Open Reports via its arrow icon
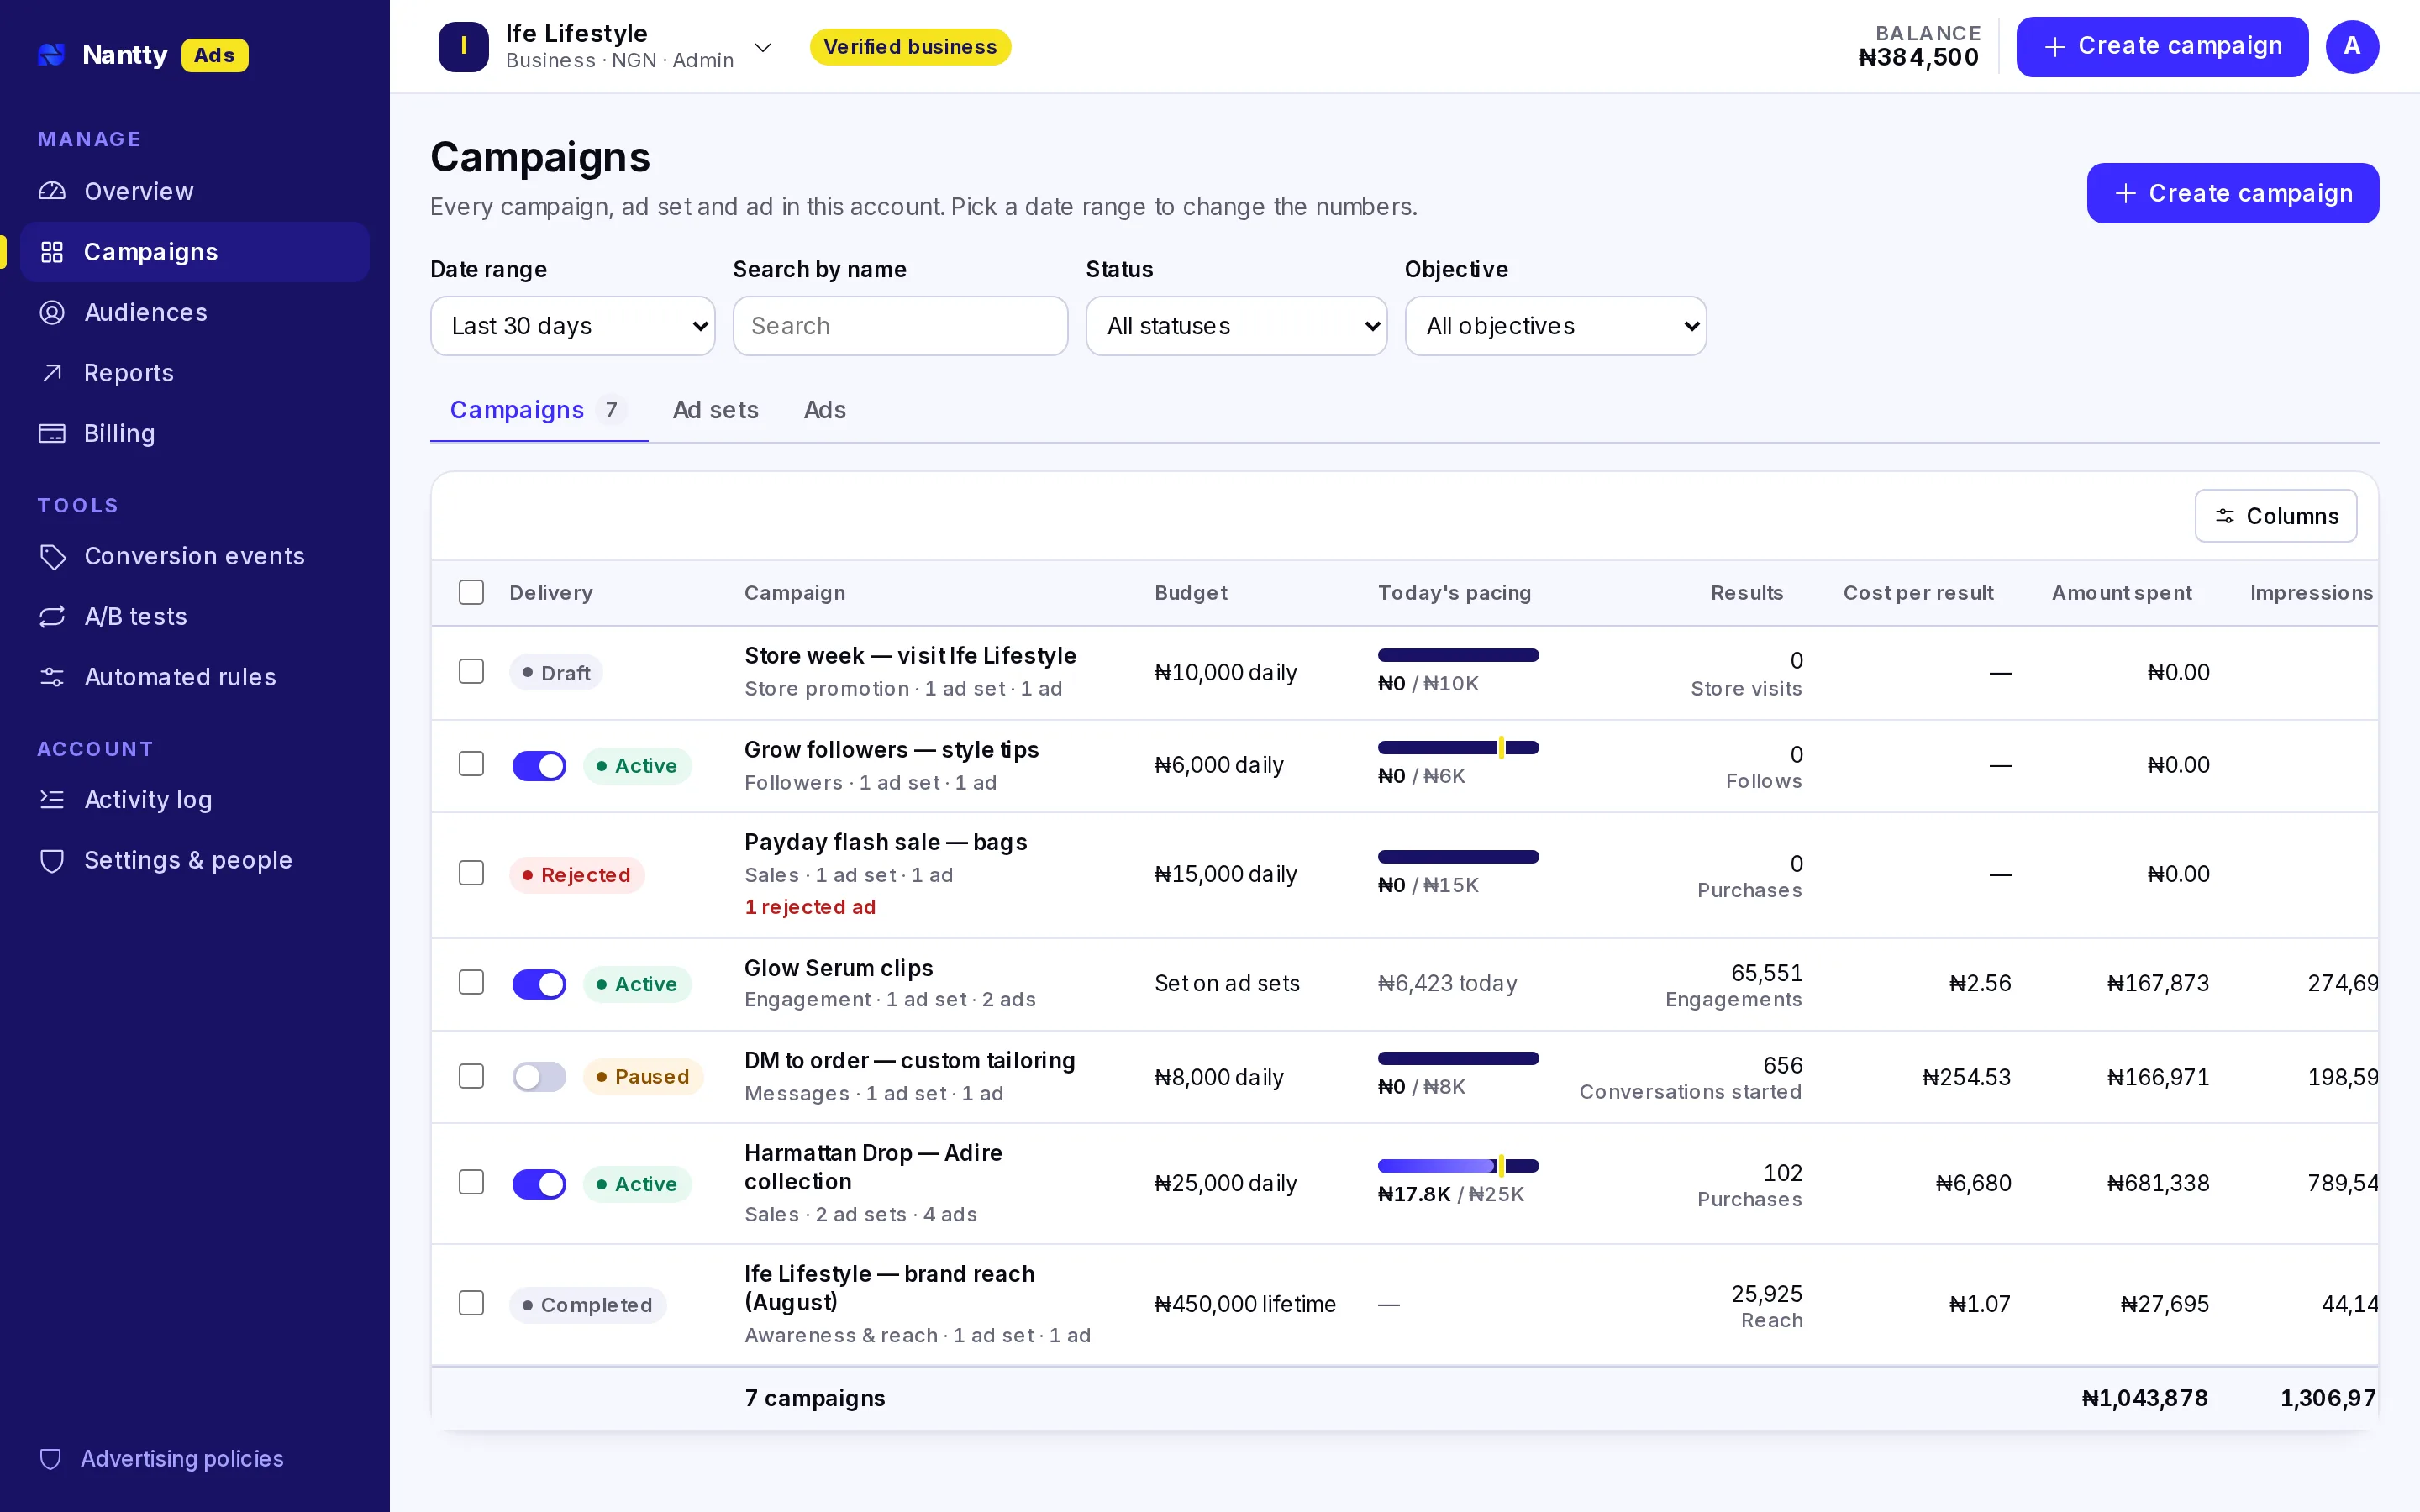2420x1512 pixels. (52, 373)
